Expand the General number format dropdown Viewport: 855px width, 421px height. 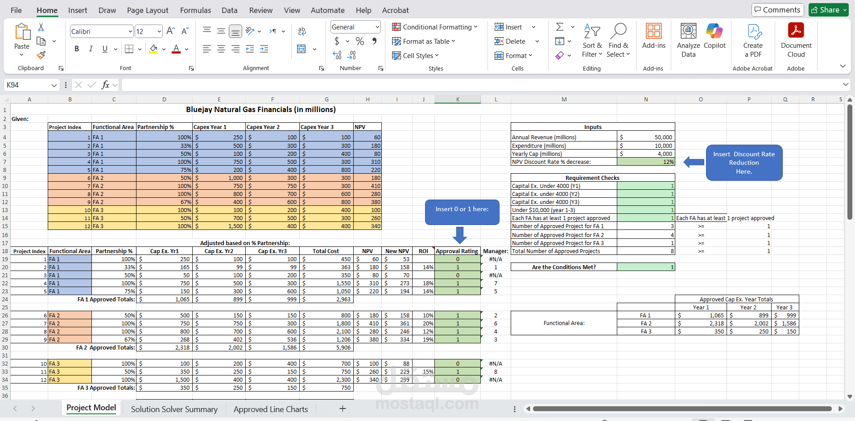coord(377,27)
